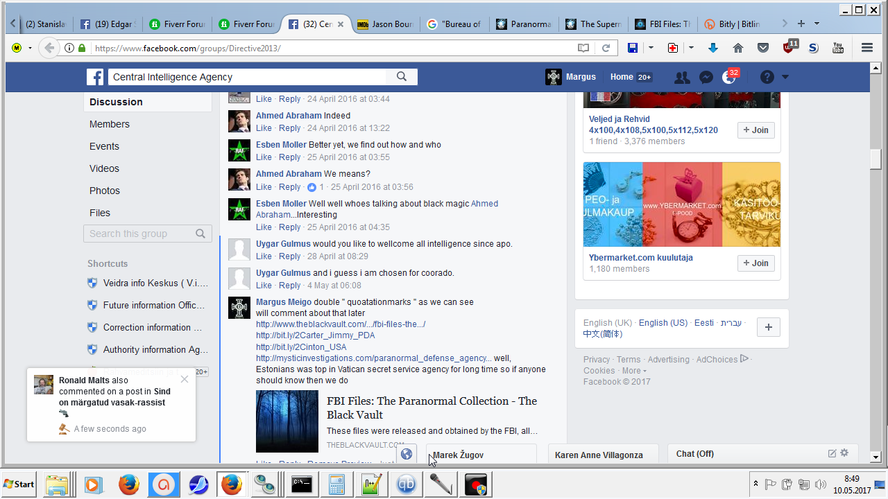Image resolution: width=888 pixels, height=499 pixels.
Task: Dismiss the Ronald Malts notification popup
Action: [184, 379]
